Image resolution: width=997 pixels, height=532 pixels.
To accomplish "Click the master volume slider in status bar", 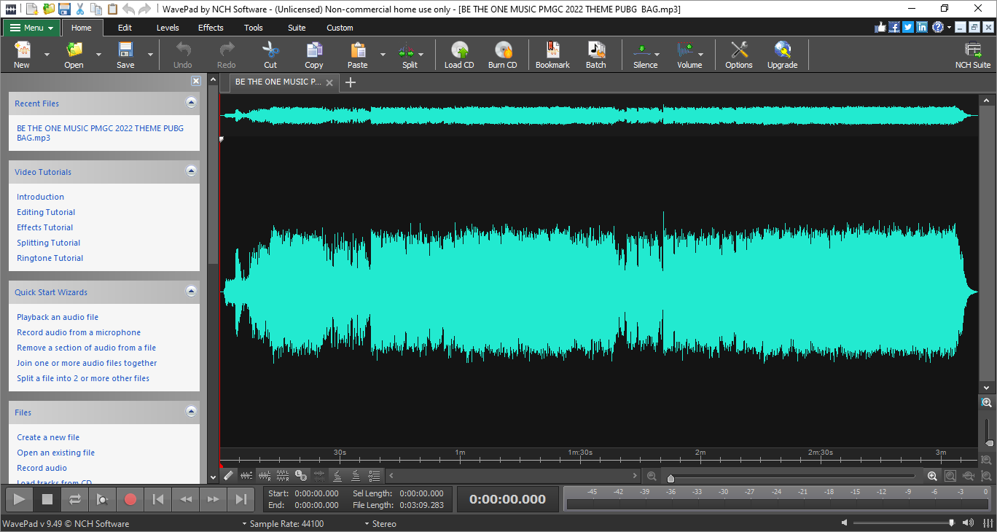I will pyautogui.click(x=904, y=523).
